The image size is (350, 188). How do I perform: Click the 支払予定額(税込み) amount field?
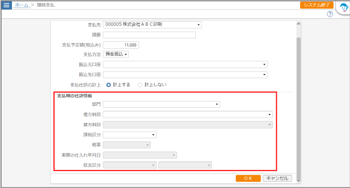click(121, 45)
